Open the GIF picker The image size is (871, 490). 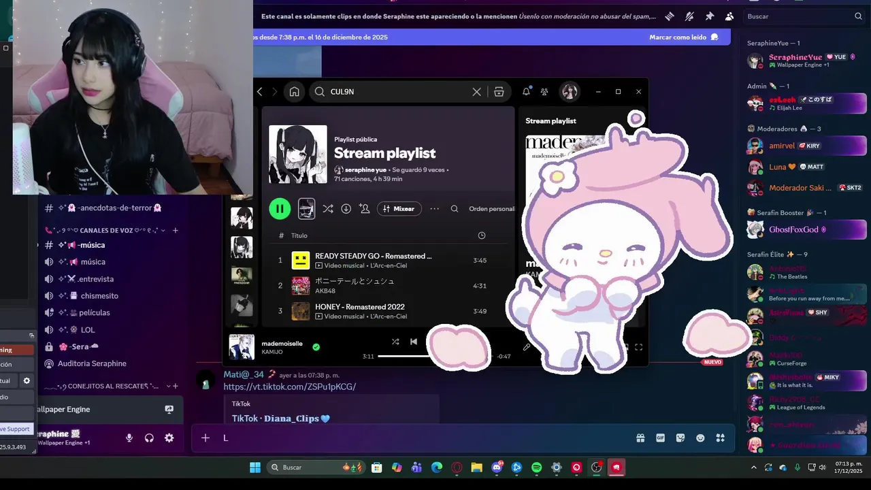(x=660, y=438)
